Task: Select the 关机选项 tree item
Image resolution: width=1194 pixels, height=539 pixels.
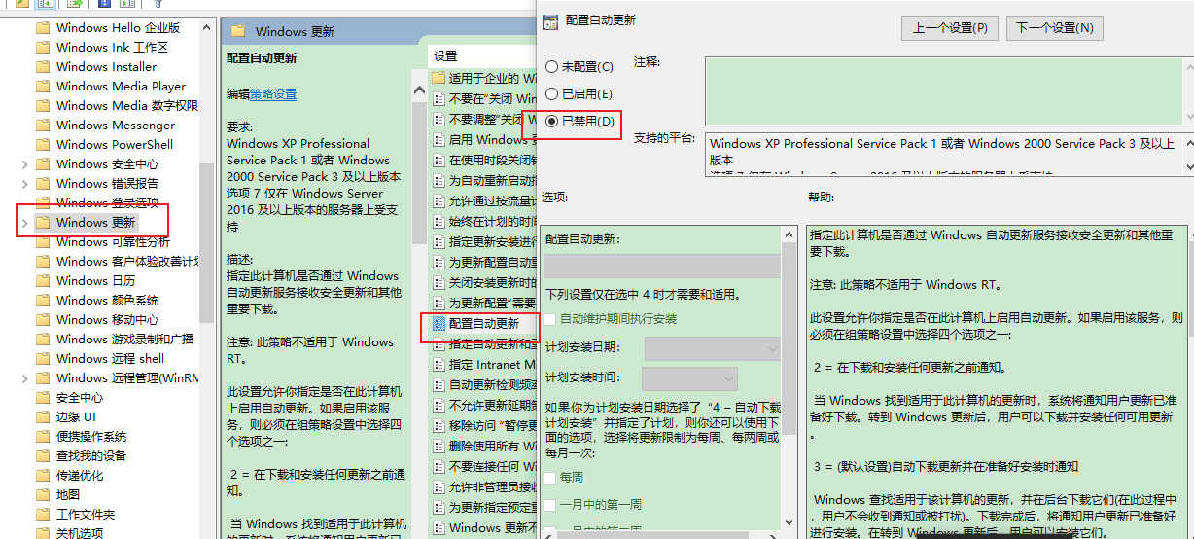Action: 80,533
